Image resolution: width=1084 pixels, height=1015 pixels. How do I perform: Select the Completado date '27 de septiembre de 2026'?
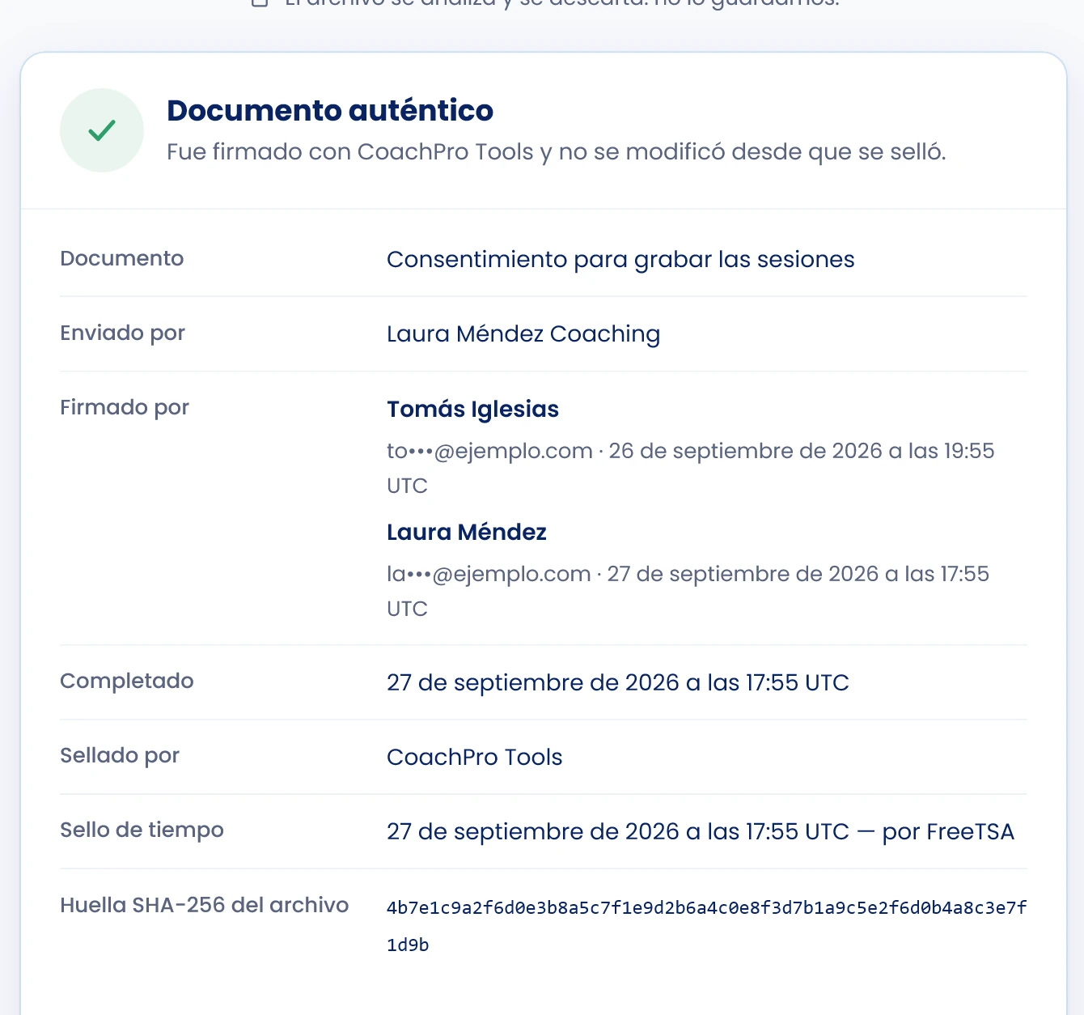click(x=533, y=682)
